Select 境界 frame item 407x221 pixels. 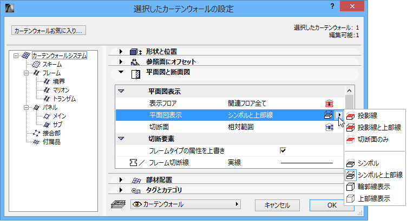(x=58, y=81)
